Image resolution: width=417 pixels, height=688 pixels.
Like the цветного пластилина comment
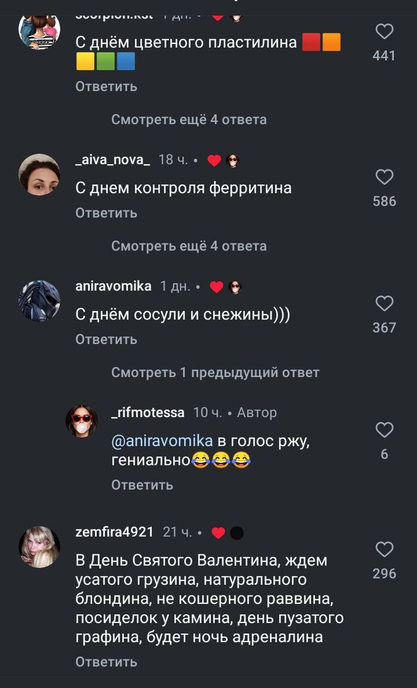(x=384, y=32)
